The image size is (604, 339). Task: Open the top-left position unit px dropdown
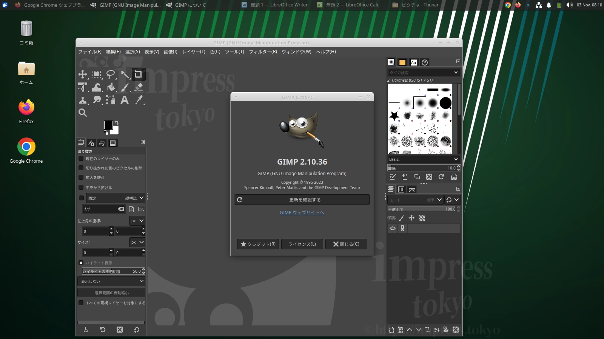point(137,221)
